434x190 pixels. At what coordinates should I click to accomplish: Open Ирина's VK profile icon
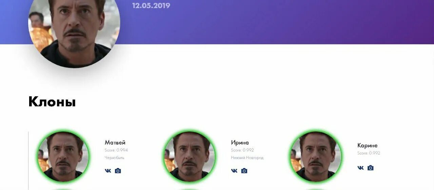[234, 171]
